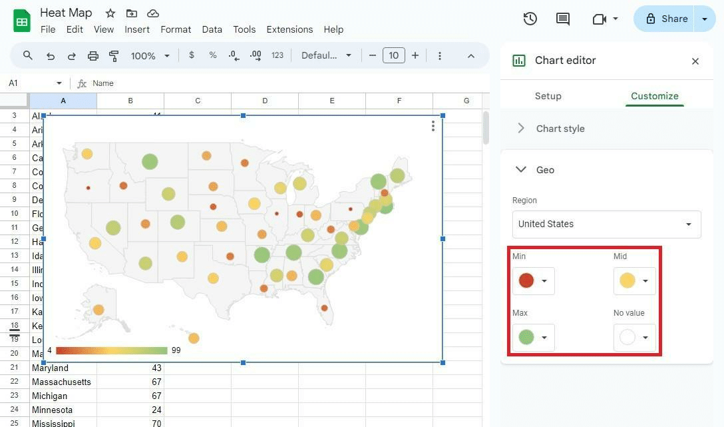Open the font Default dropdown

[x=327, y=55]
